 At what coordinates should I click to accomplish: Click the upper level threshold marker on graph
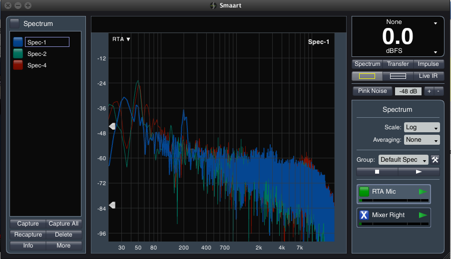click(x=112, y=126)
